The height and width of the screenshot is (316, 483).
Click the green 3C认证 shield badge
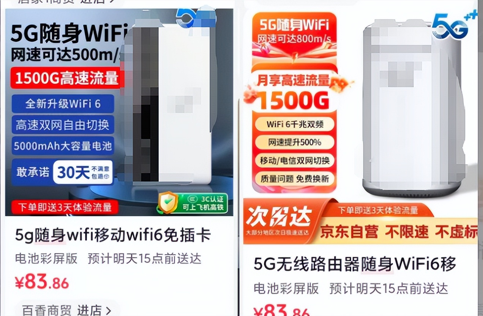(193, 203)
